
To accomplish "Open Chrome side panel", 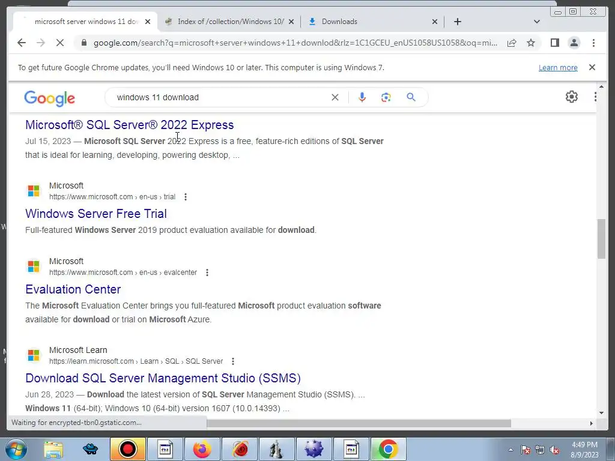I will click(x=554, y=43).
